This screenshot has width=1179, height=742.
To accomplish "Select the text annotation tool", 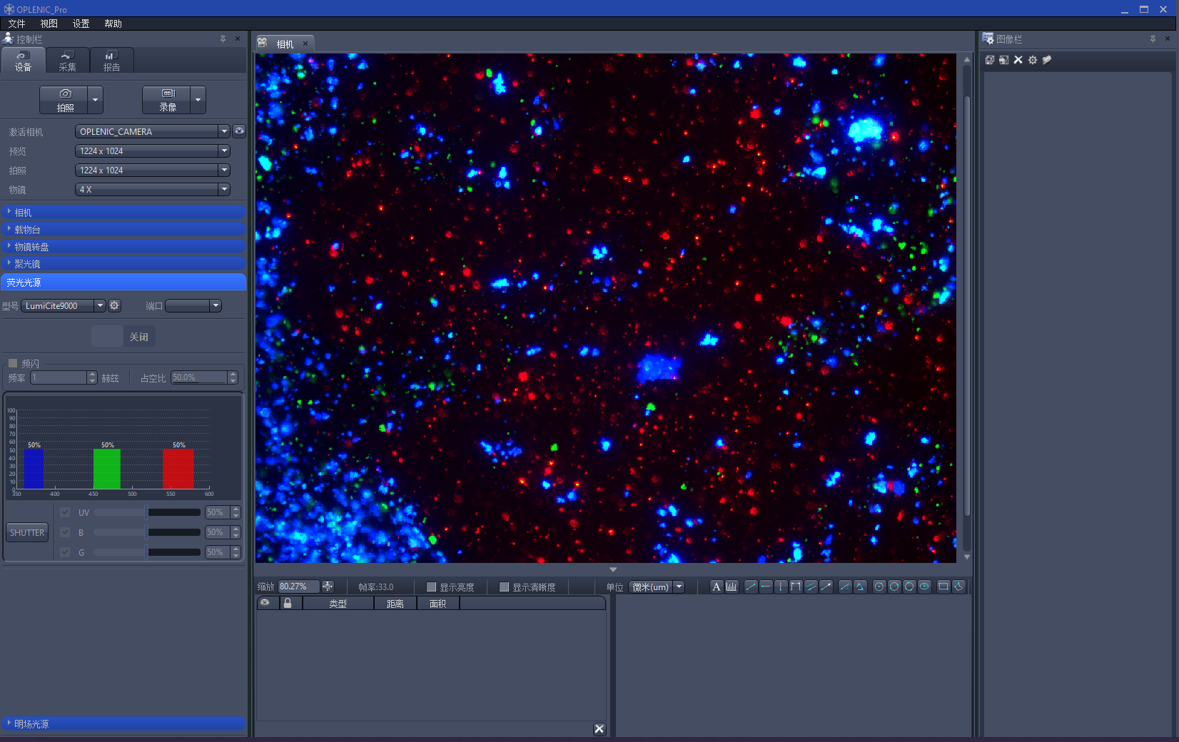I will (716, 586).
